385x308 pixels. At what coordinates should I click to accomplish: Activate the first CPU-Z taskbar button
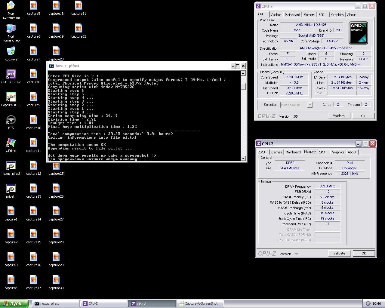(103, 303)
